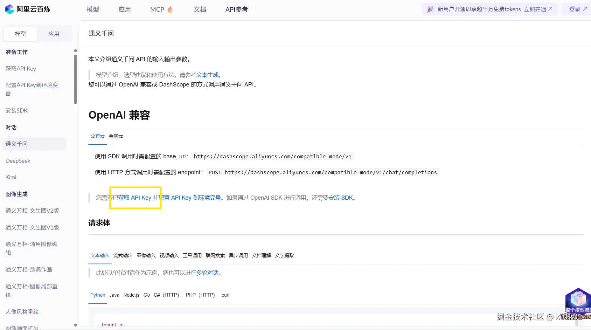Click the sidebar vertical scrollbar thumb
Screen dimensions: 591x330
click(75, 79)
